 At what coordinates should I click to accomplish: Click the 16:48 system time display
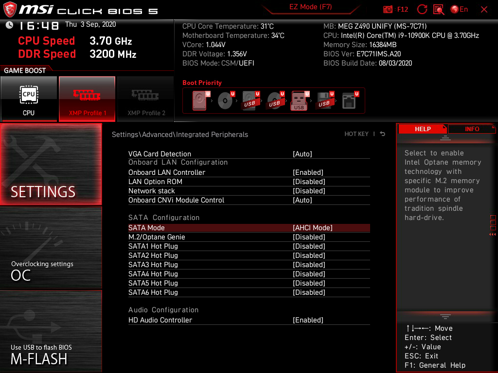(39, 25)
